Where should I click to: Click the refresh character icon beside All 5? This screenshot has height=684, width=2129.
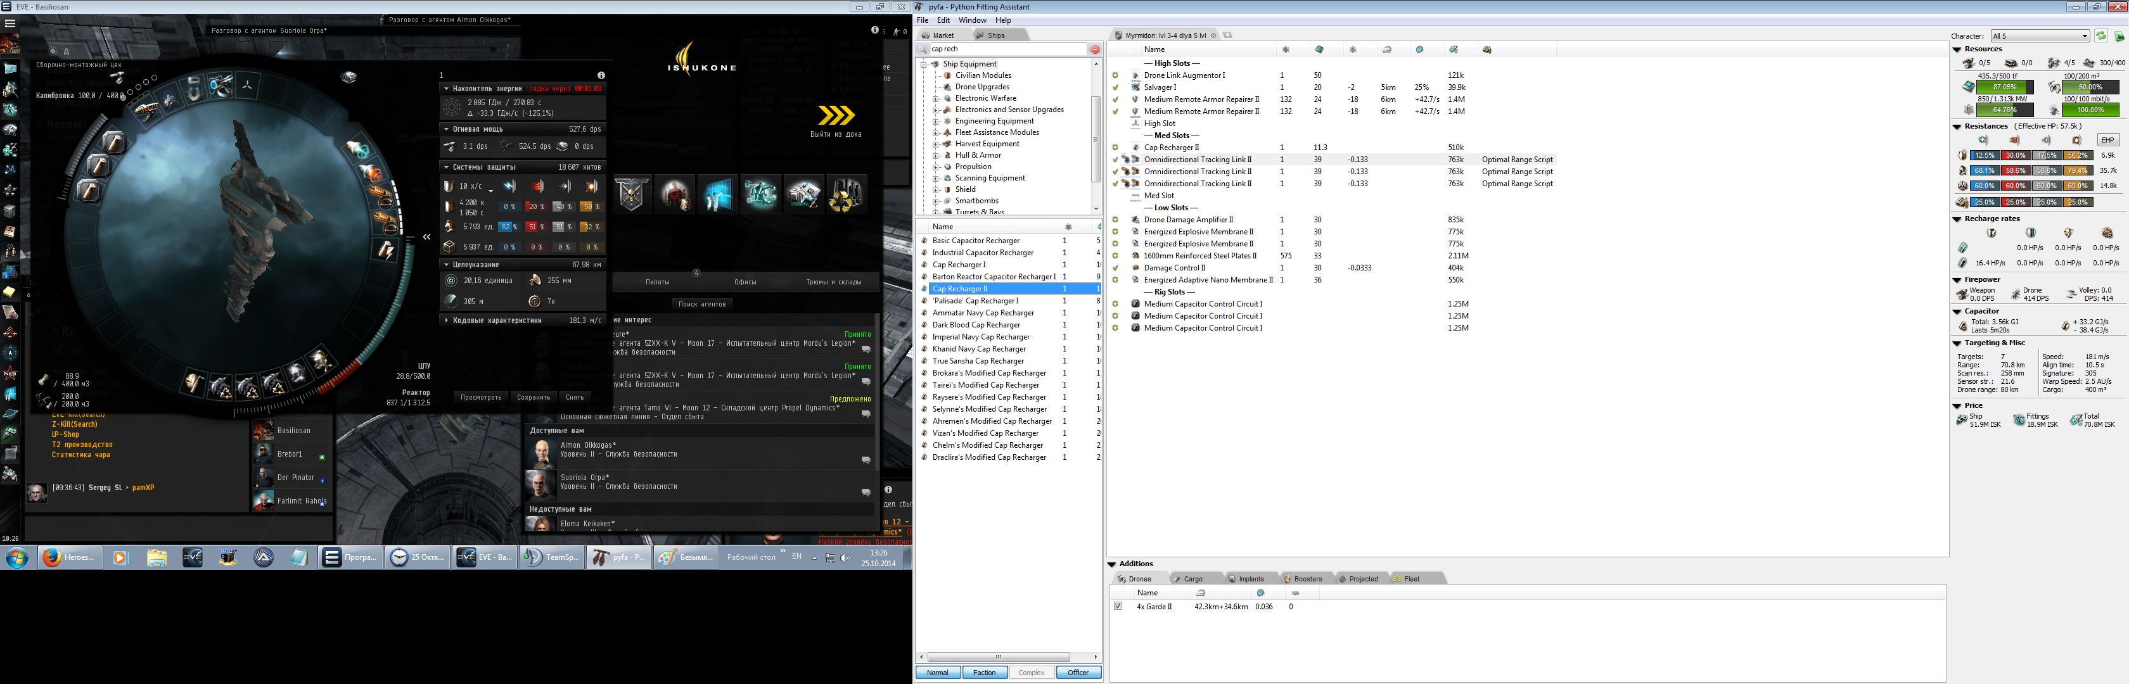click(x=2101, y=35)
